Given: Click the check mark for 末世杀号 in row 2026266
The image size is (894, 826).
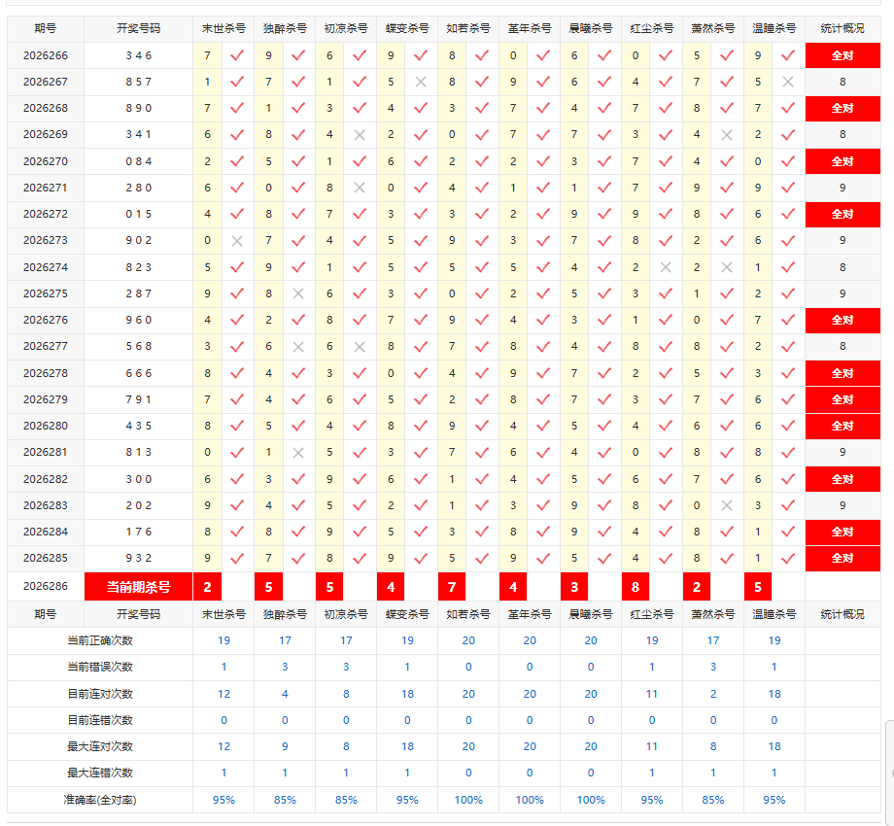Looking at the screenshot, I should (237, 55).
